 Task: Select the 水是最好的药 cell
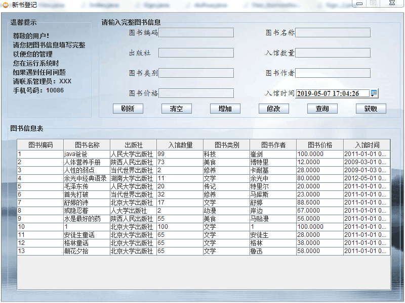pyautogui.click(x=87, y=219)
